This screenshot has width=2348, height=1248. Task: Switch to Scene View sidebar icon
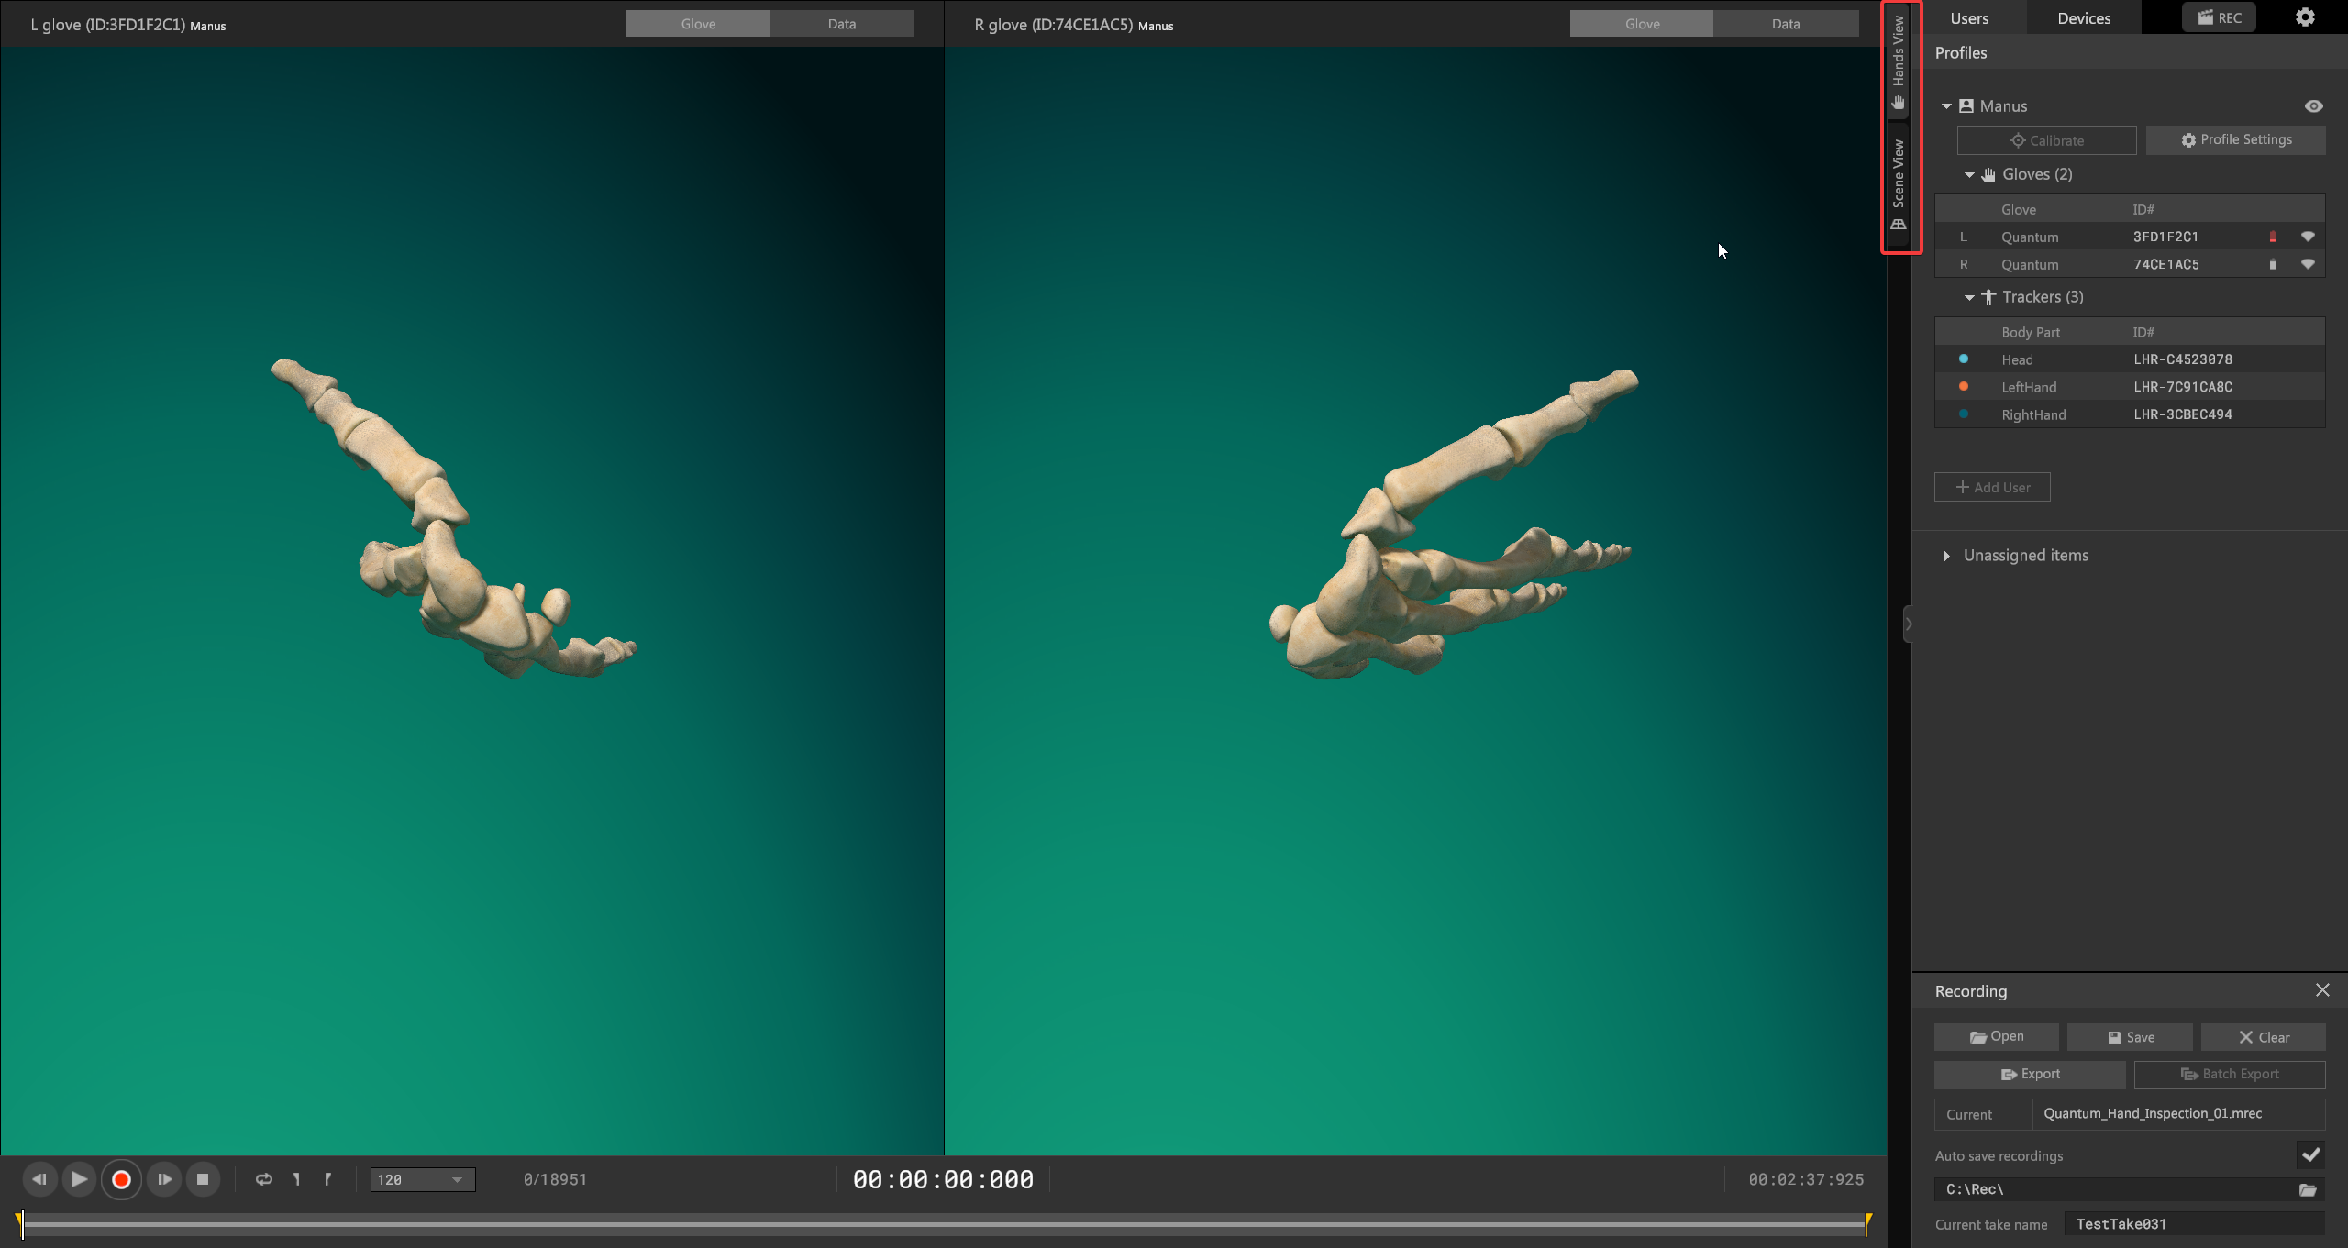(1899, 183)
